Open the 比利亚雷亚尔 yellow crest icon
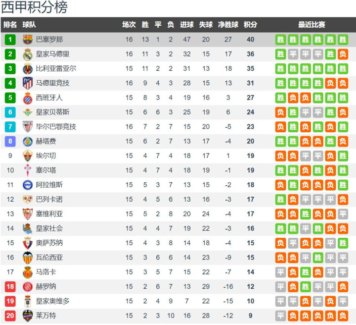Screen dimensions: 356x325 (28, 69)
